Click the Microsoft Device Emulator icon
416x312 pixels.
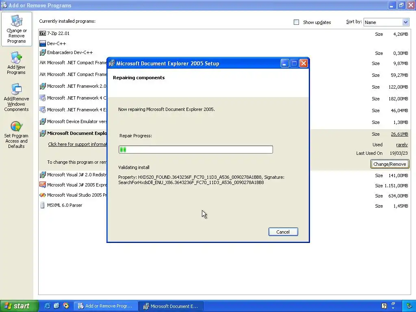42,121
